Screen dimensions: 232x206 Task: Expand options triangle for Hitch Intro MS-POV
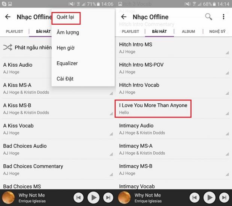pos(227,73)
